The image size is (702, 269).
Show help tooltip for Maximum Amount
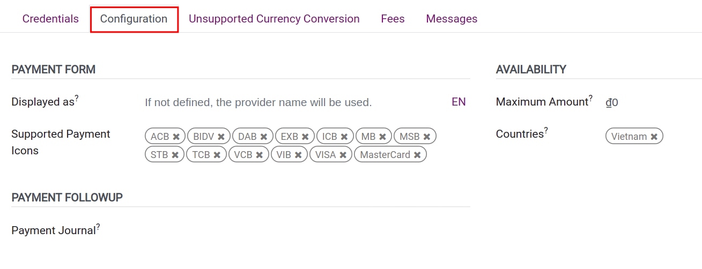point(590,98)
